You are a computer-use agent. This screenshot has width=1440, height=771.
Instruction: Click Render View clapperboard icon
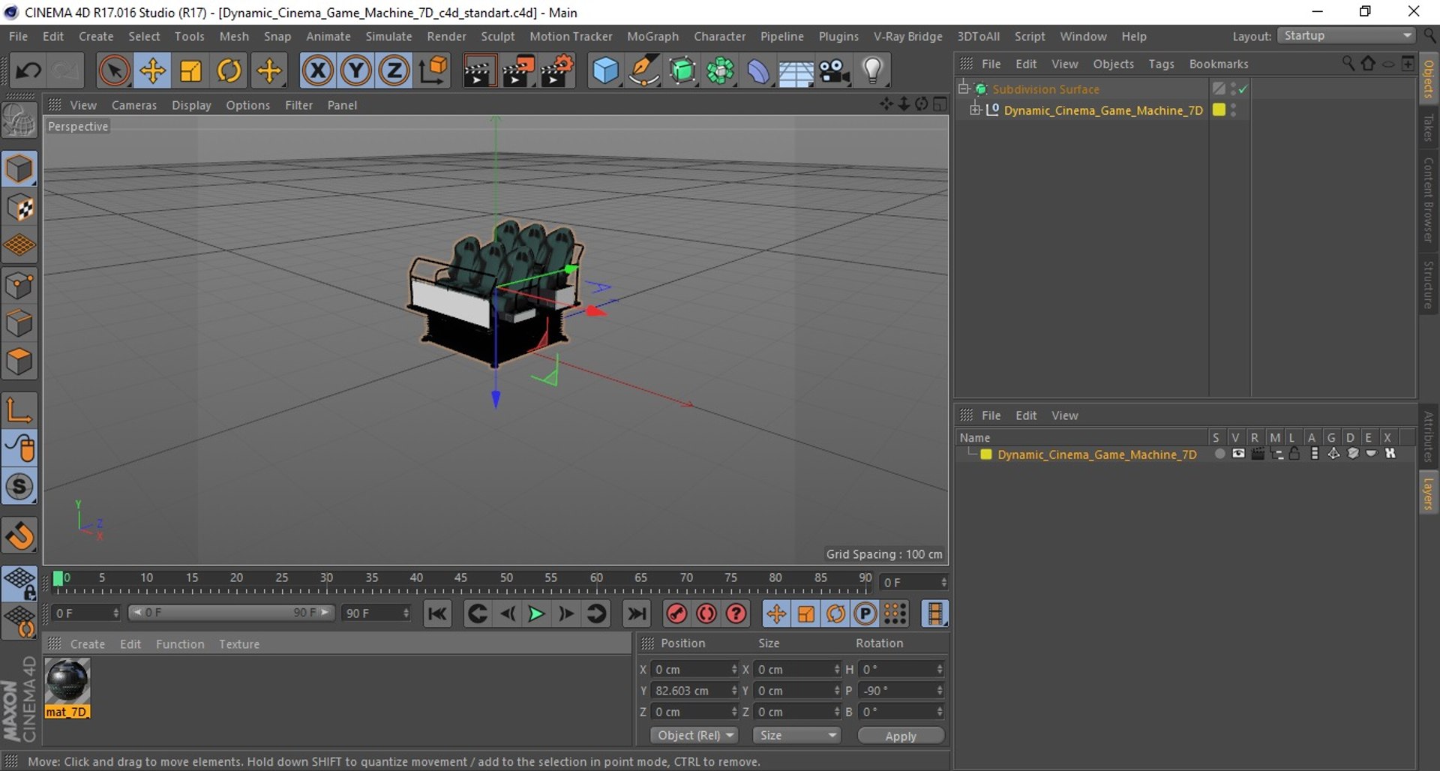(x=478, y=71)
